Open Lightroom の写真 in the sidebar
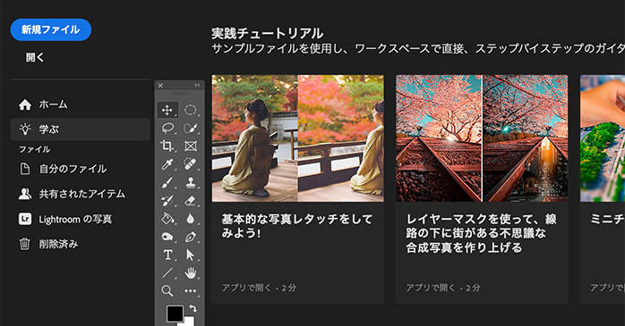Image resolution: width=625 pixels, height=326 pixels. click(x=80, y=219)
